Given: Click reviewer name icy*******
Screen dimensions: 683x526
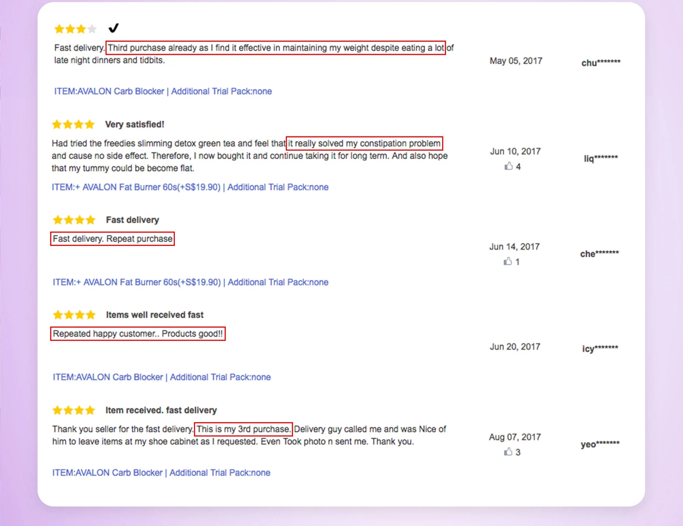Looking at the screenshot, I should click(600, 348).
